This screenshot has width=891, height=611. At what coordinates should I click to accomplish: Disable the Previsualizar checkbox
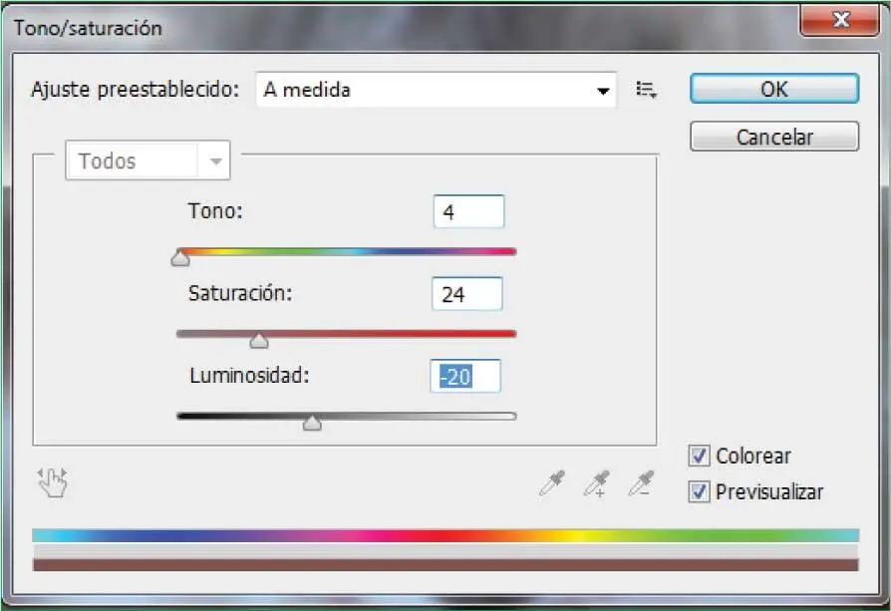point(700,492)
